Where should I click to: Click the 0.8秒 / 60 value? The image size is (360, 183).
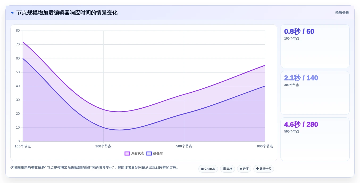[x=299, y=32]
